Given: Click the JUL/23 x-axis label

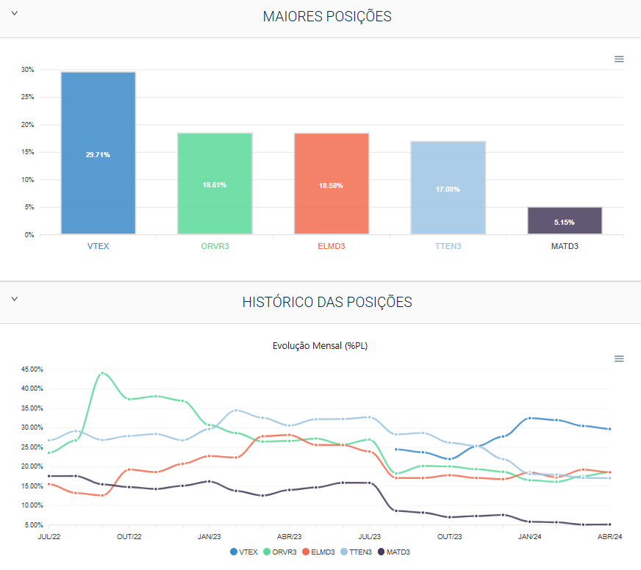Looking at the screenshot, I should click(x=370, y=537).
